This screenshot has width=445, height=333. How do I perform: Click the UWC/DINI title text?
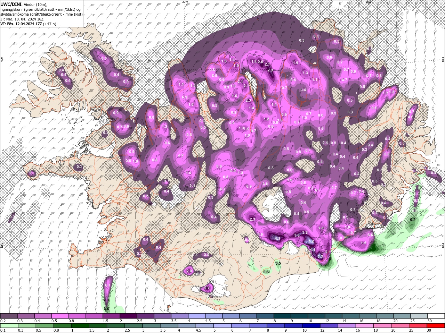point(11,4)
